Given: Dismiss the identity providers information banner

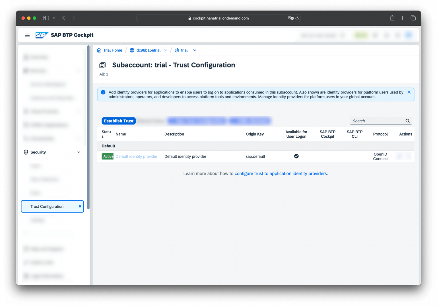Looking at the screenshot, I should 409,92.
